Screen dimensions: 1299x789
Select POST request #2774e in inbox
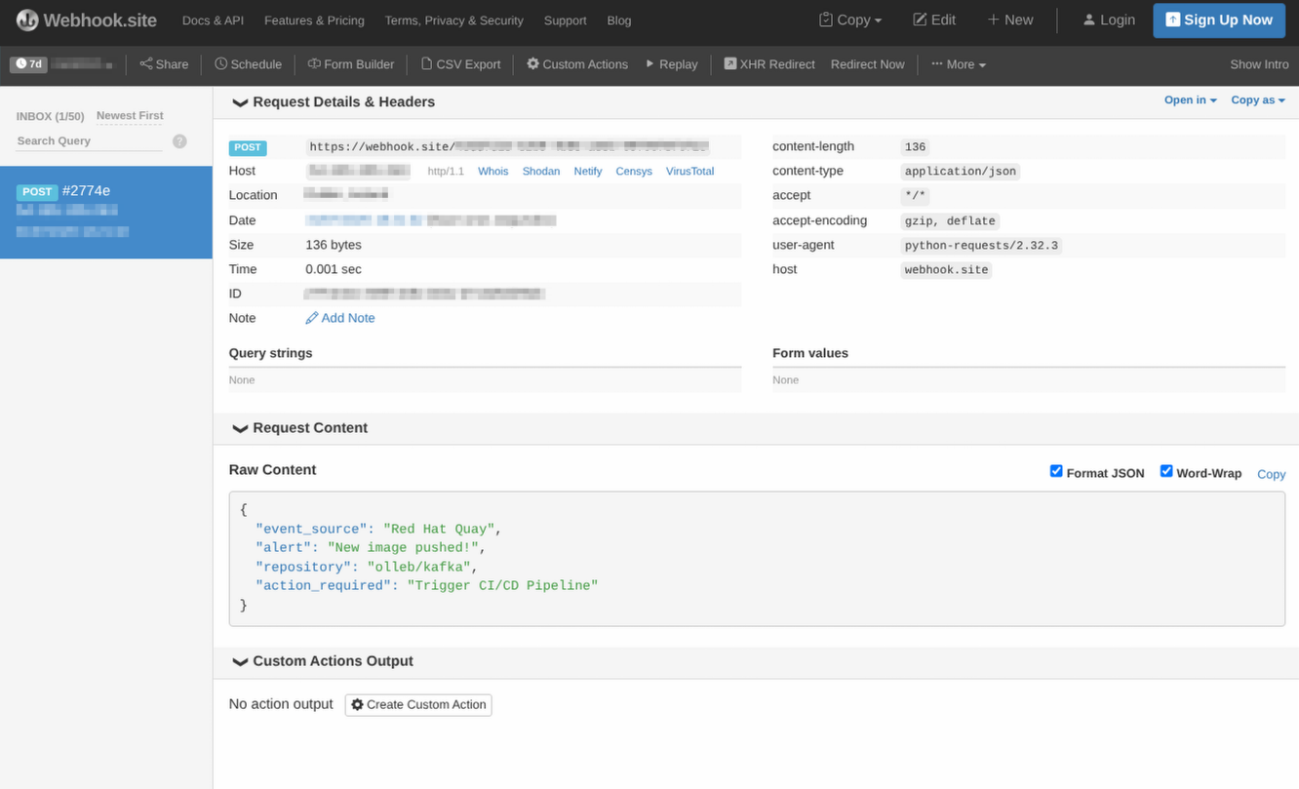[106, 212]
